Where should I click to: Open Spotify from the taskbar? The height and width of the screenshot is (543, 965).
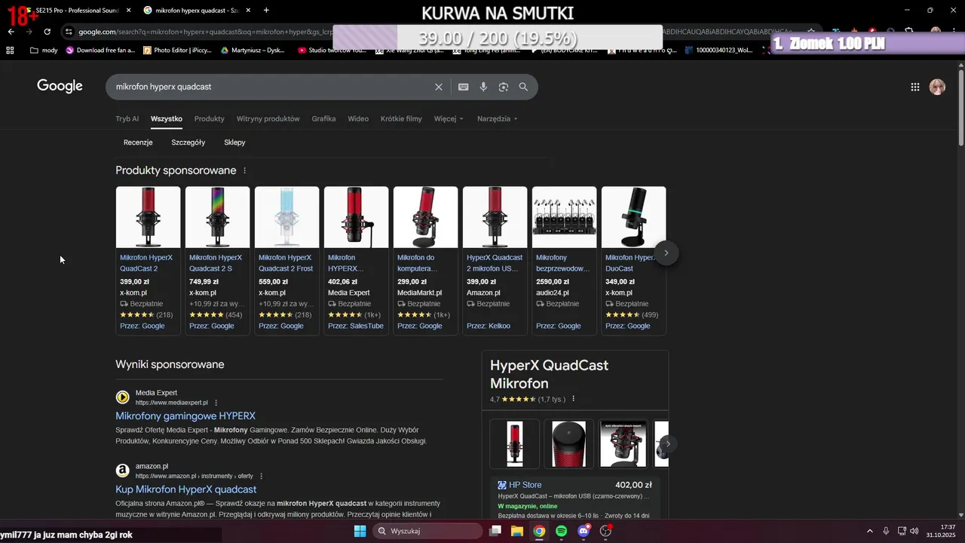click(x=562, y=531)
